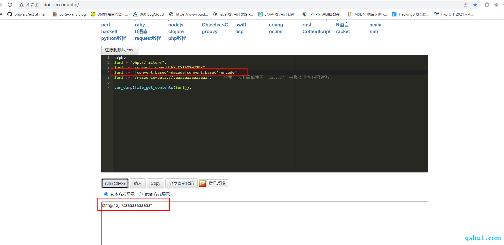The height and width of the screenshot is (245, 504).
Task: Open the scala language link
Action: point(376,25)
